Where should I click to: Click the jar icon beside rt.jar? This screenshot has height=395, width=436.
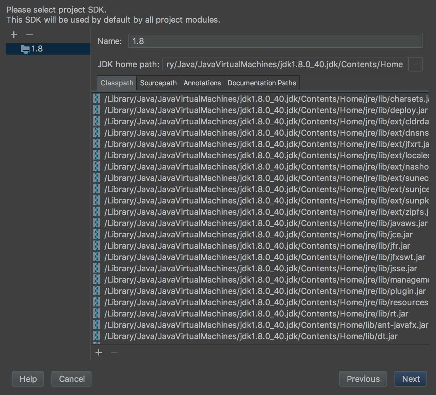click(96, 313)
